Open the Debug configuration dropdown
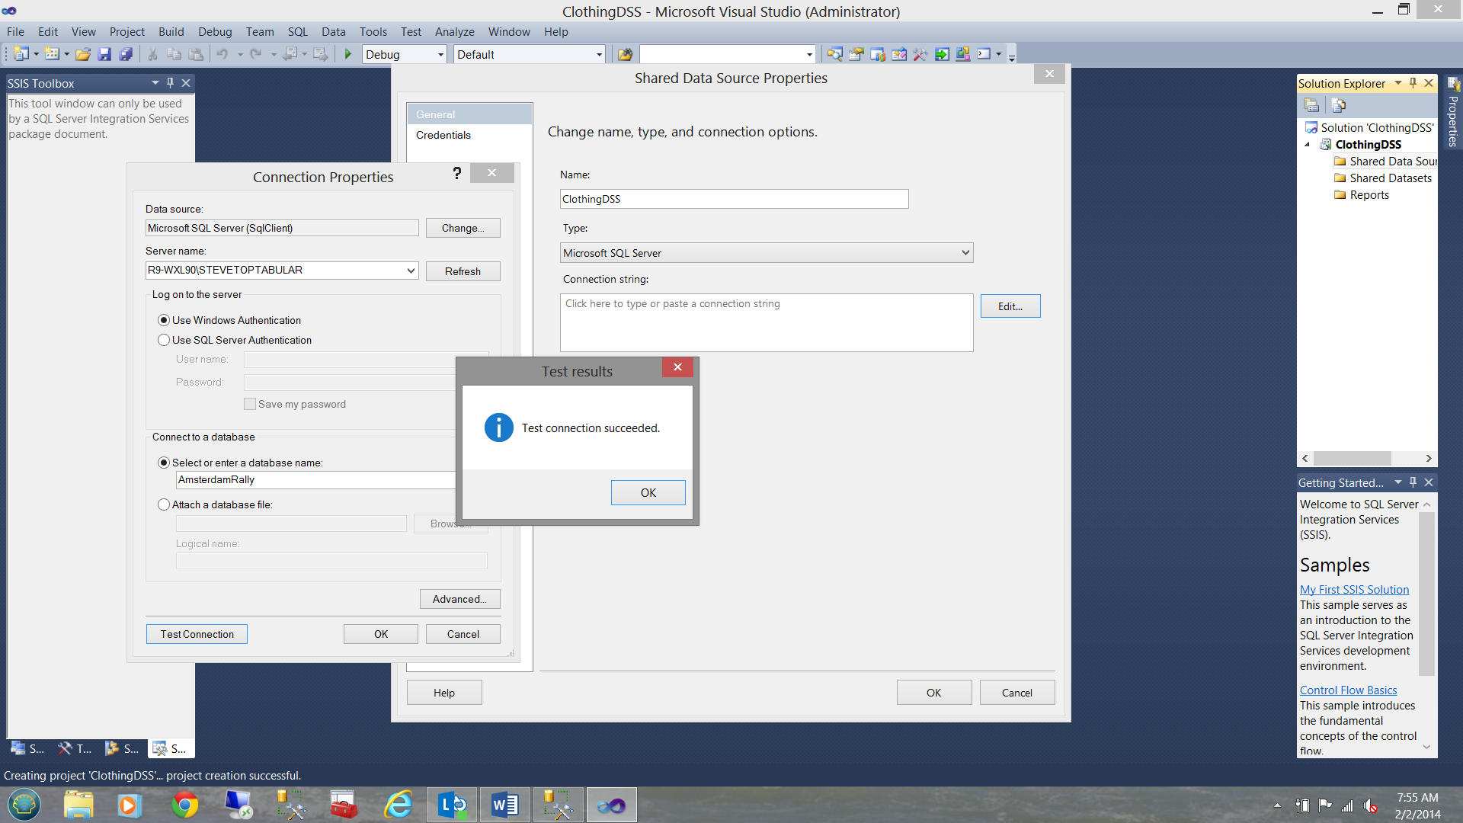Image resolution: width=1463 pixels, height=823 pixels. coord(440,55)
